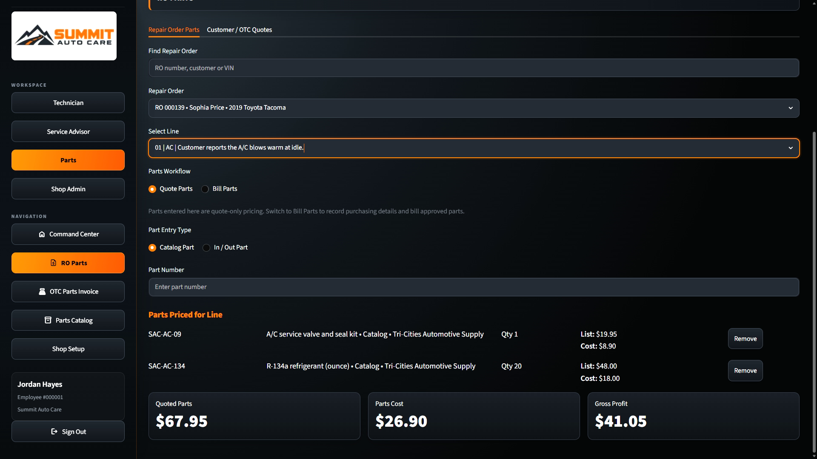Select the Parts workspace button
817x459 pixels.
coord(68,160)
